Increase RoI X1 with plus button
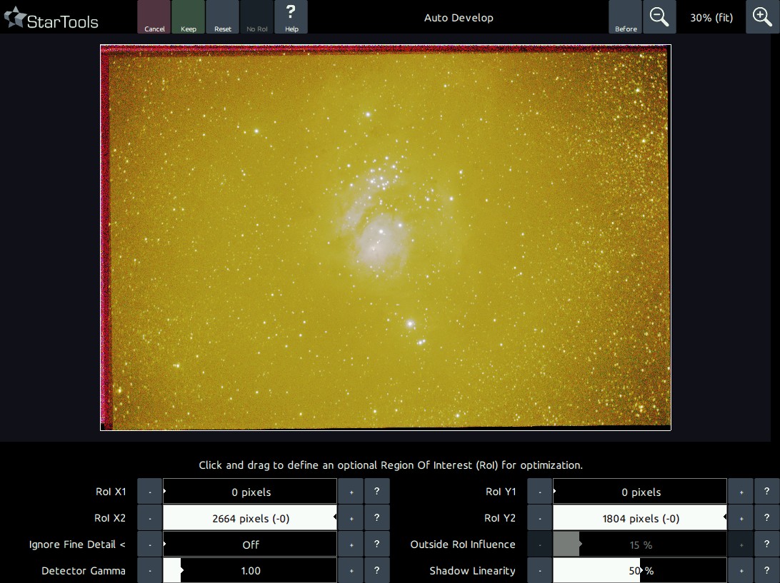The height and width of the screenshot is (583, 780). pyautogui.click(x=351, y=492)
